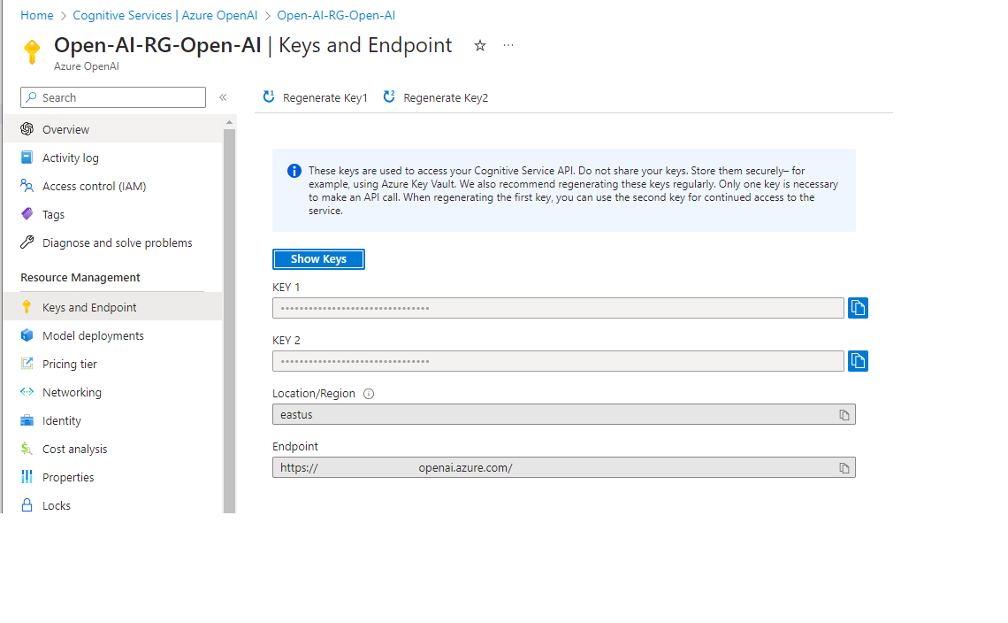
Task: Collapse the sidebar with the double chevron
Action: (x=223, y=97)
